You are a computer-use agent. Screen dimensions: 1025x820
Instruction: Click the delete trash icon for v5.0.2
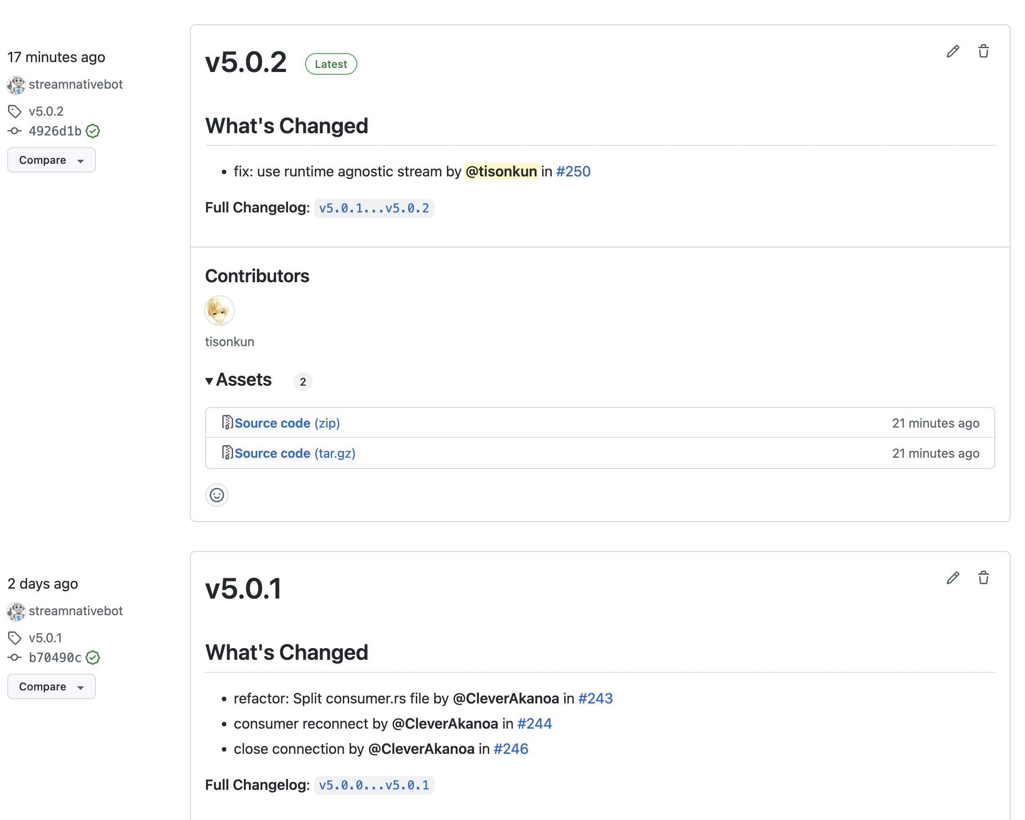point(983,51)
